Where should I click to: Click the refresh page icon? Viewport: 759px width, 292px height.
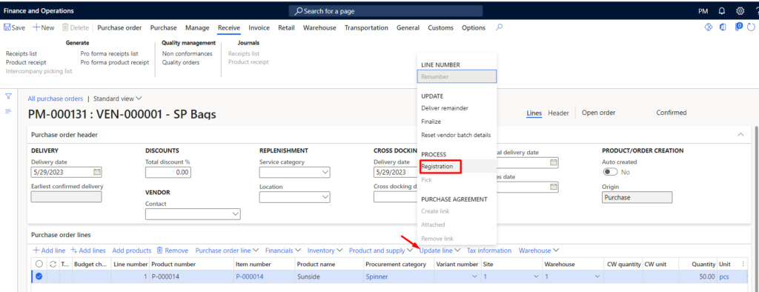pyautogui.click(x=752, y=27)
